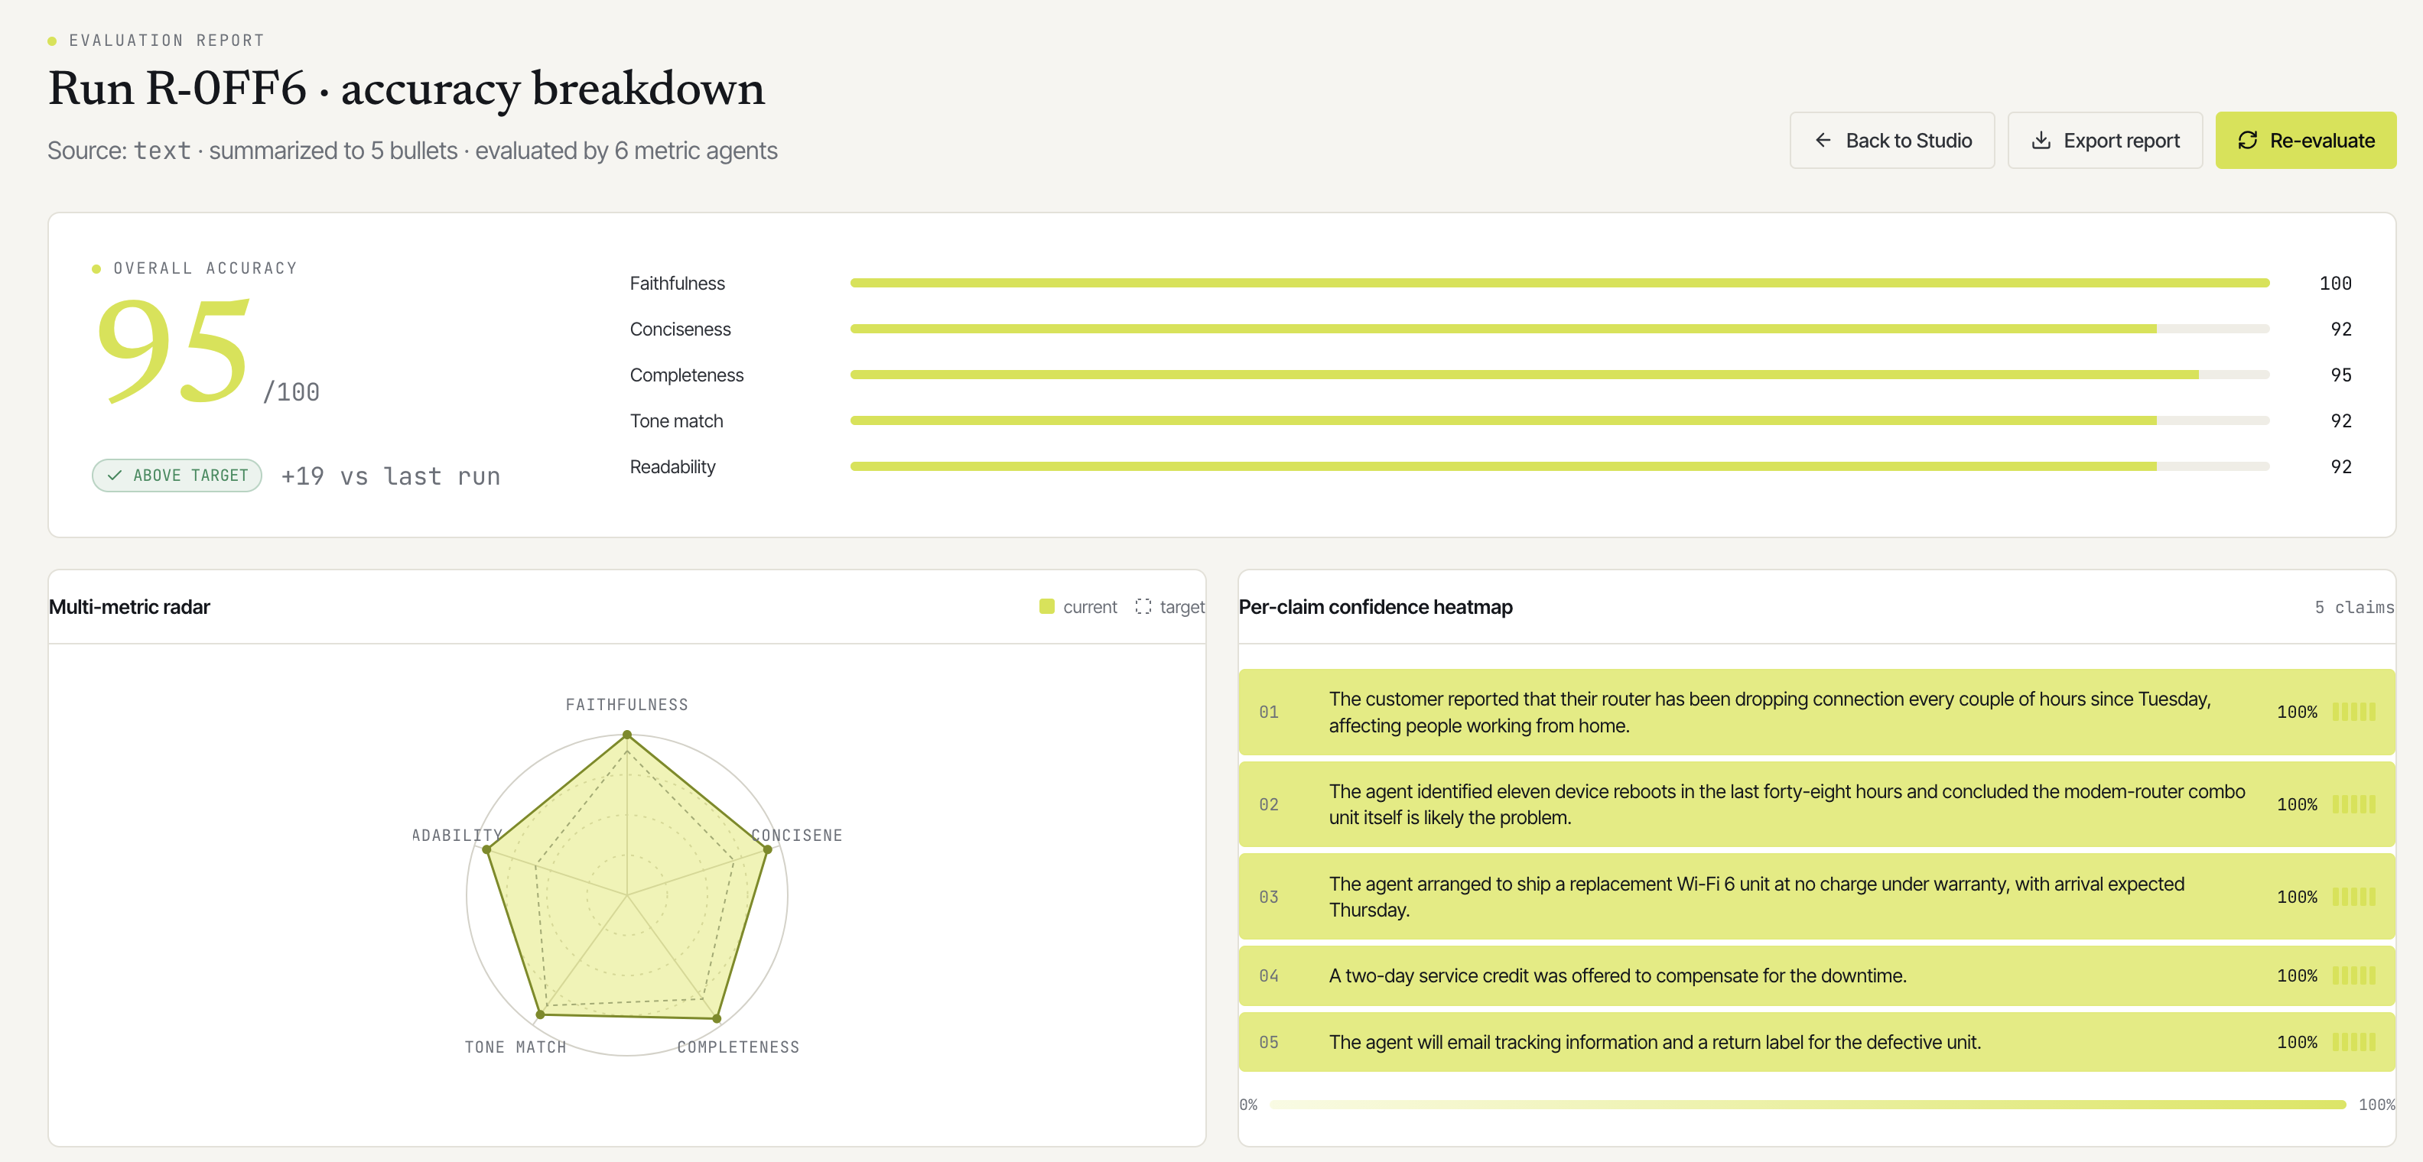The width and height of the screenshot is (2423, 1162).
Task: Click the Export report button
Action: (x=2104, y=140)
